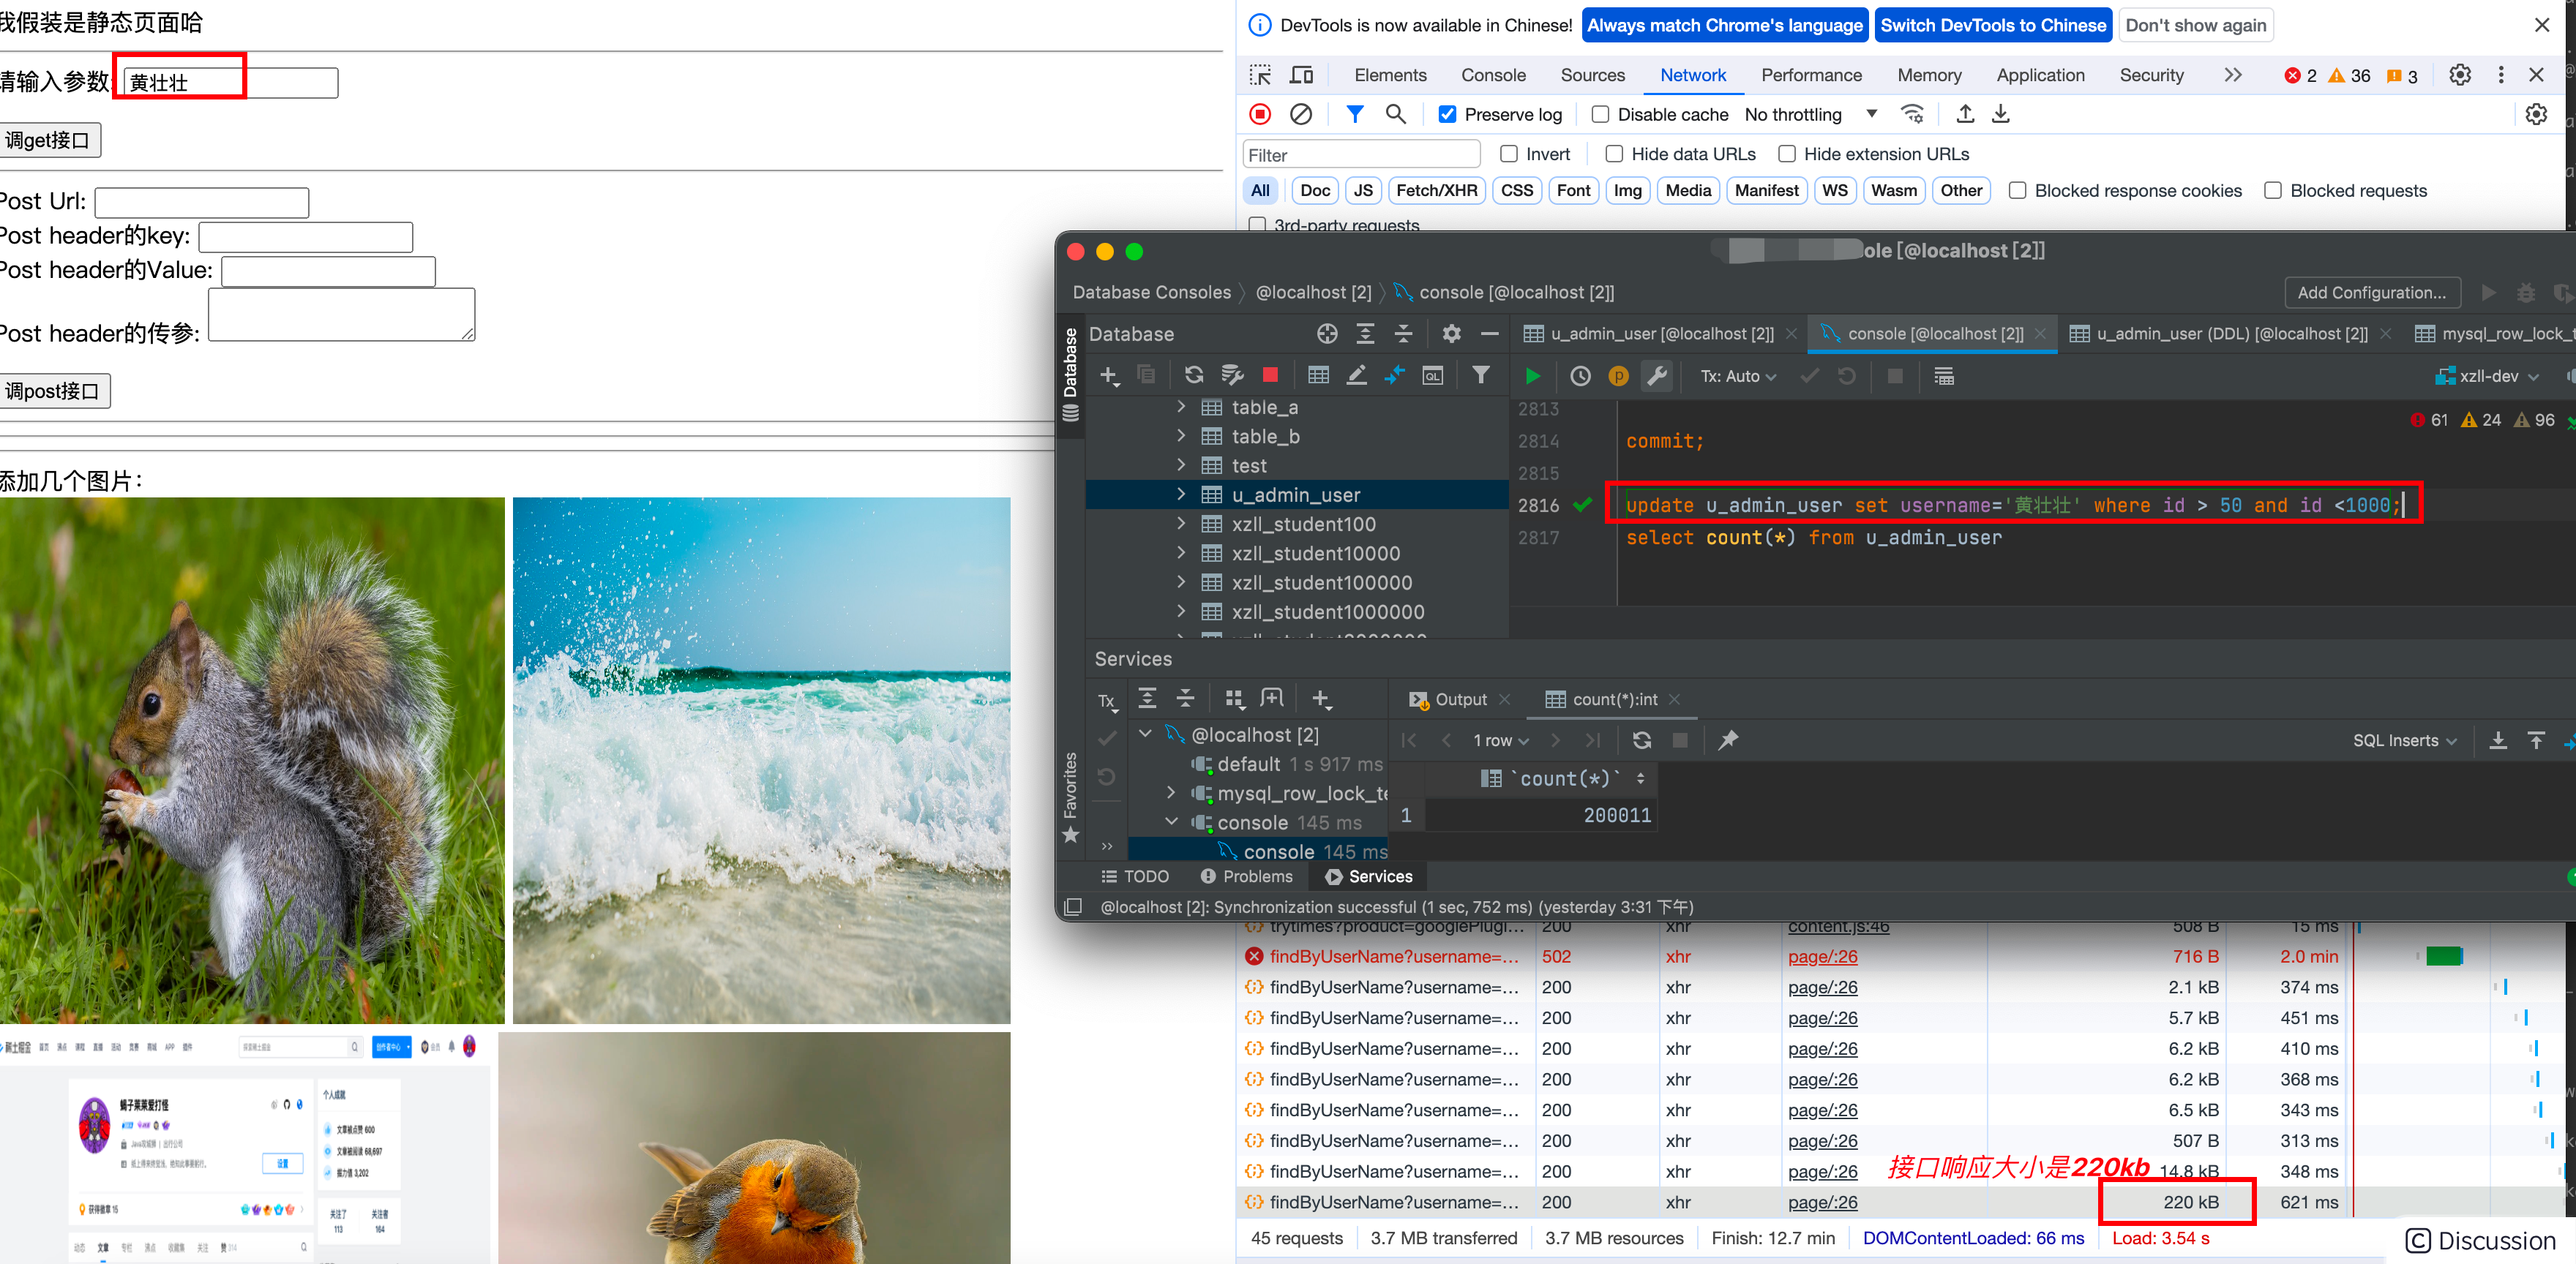
Task: Toggle the device toolbar icon
Action: tap(1302, 75)
